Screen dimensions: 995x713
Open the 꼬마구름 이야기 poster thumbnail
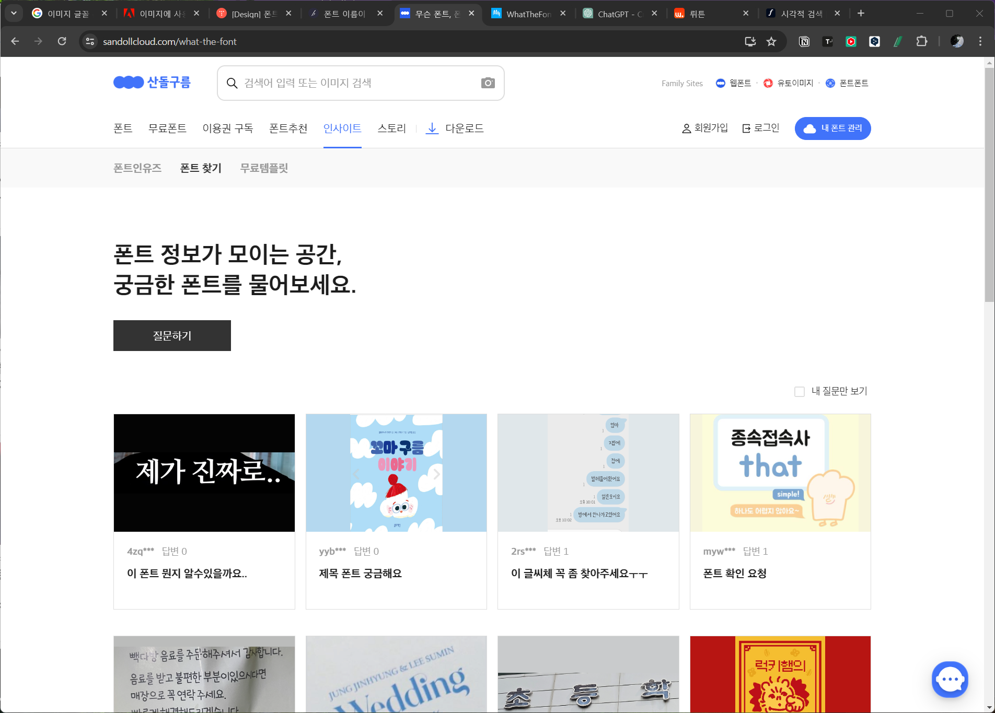tap(396, 473)
